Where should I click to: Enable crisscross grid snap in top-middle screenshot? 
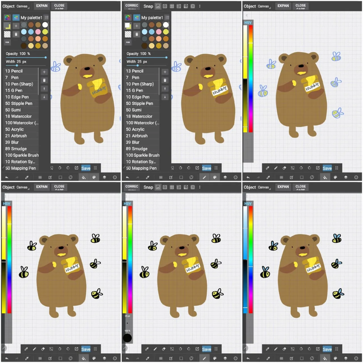172,6
